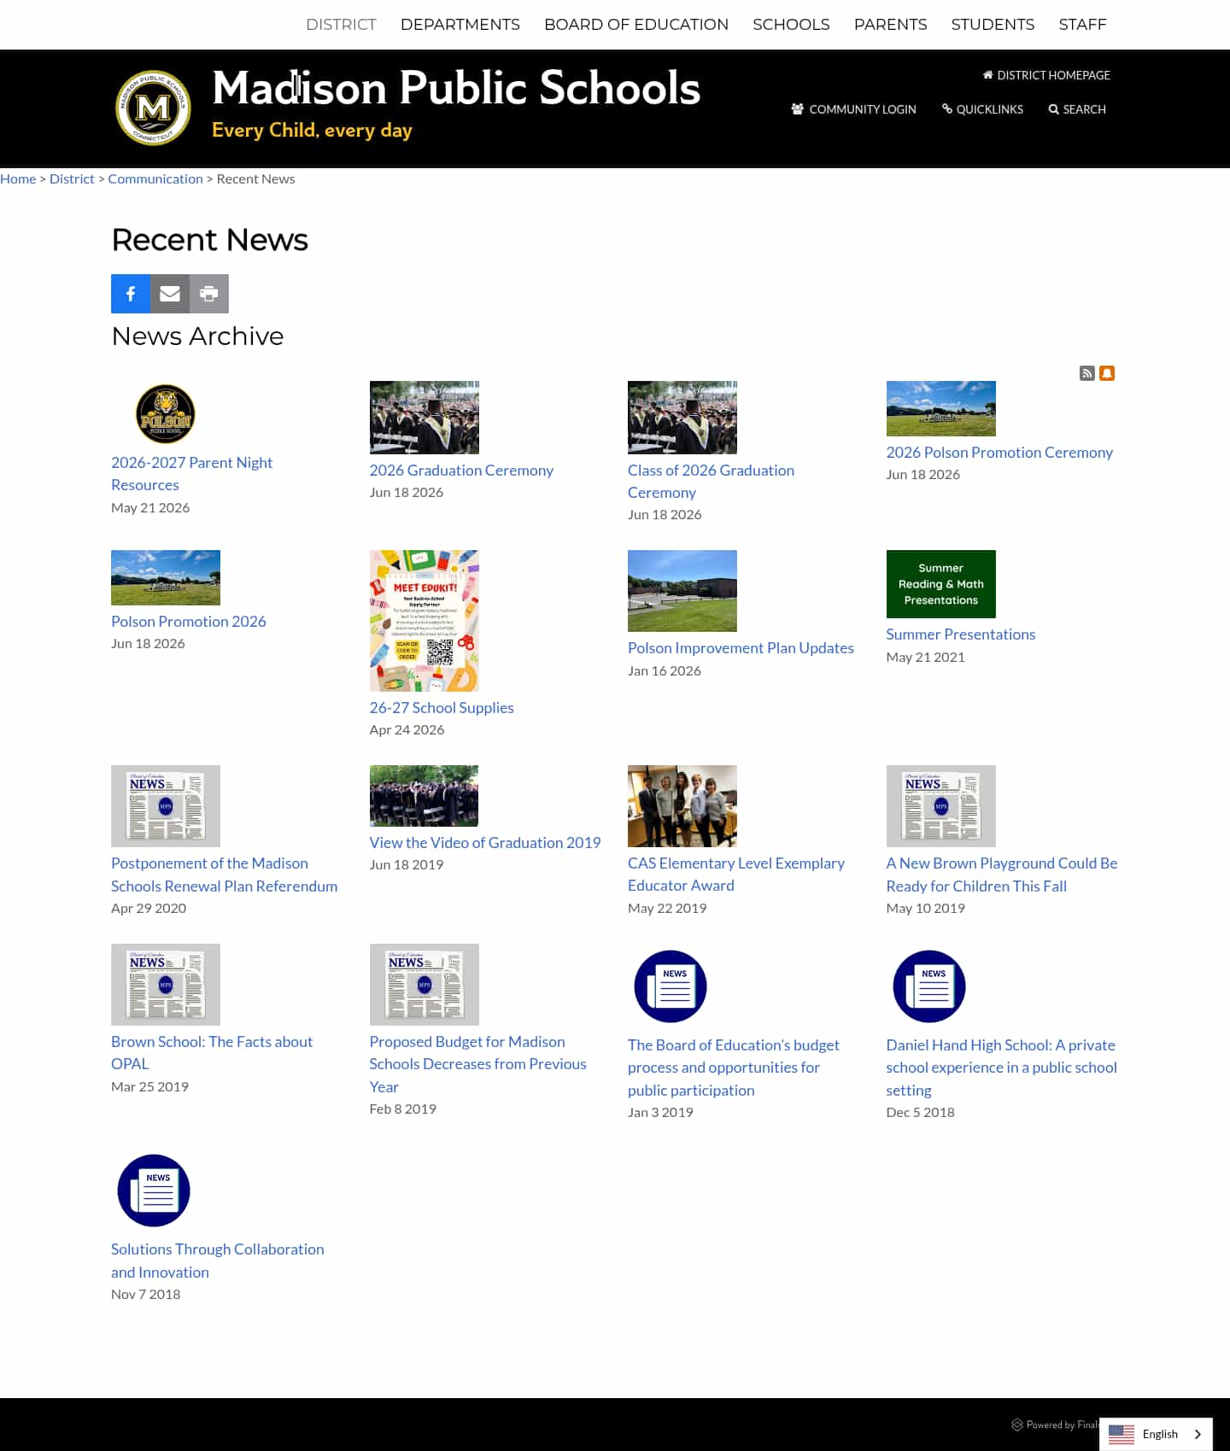Share the page by email icon
This screenshot has height=1451, width=1230.
pos(170,294)
